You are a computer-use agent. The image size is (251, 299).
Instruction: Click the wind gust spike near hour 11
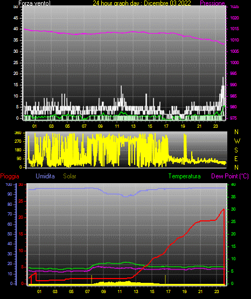pos(121,86)
